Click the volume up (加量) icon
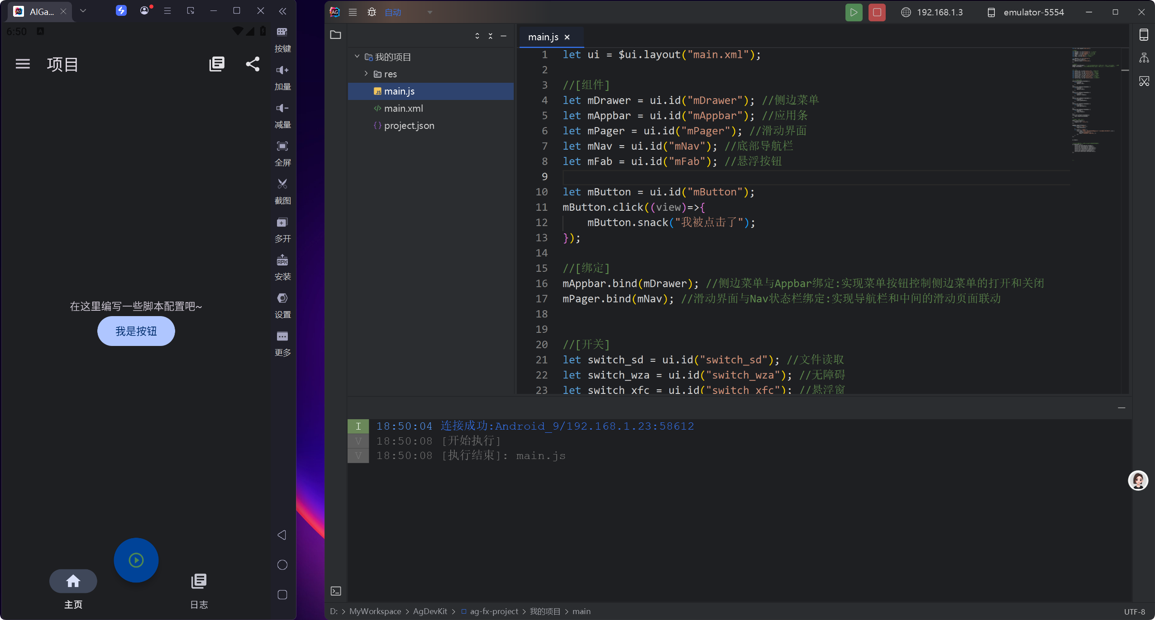1155x620 pixels. pos(282,70)
